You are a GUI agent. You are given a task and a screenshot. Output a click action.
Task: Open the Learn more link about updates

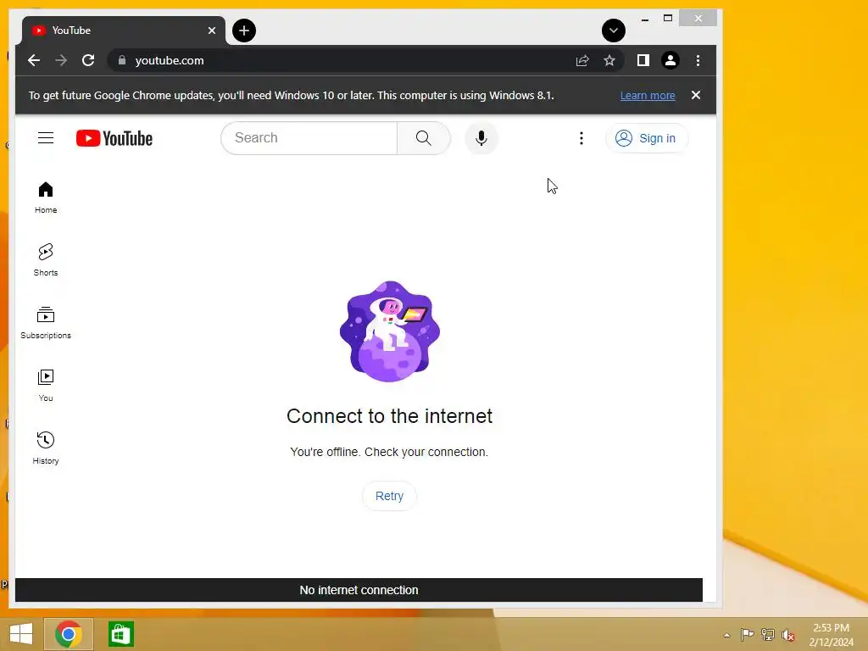[647, 95]
